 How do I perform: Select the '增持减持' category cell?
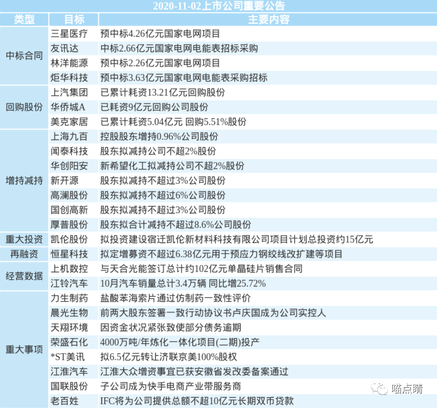click(x=24, y=180)
